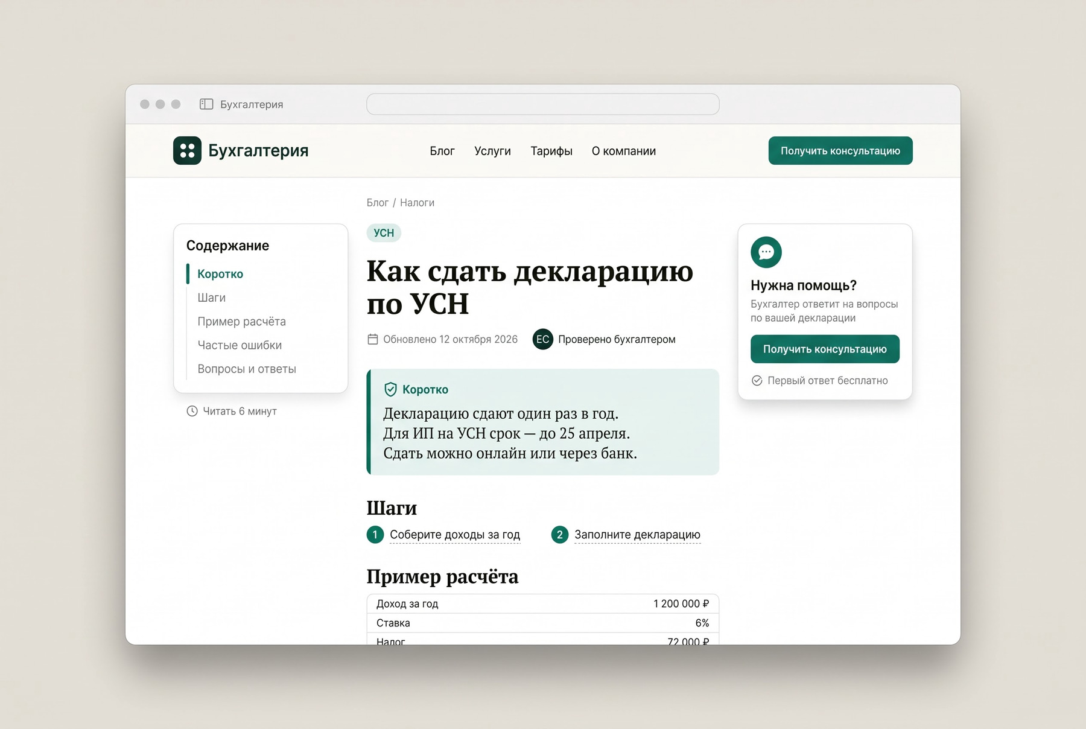Viewport: 1086px width, 729px height.
Task: Click the 1 200 000 ₽ income value
Action: 681,603
